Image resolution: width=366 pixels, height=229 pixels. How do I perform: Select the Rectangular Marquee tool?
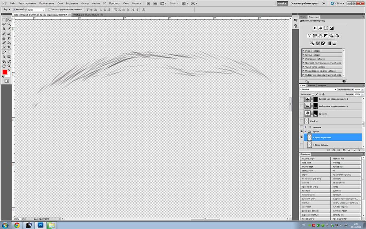[4, 20]
